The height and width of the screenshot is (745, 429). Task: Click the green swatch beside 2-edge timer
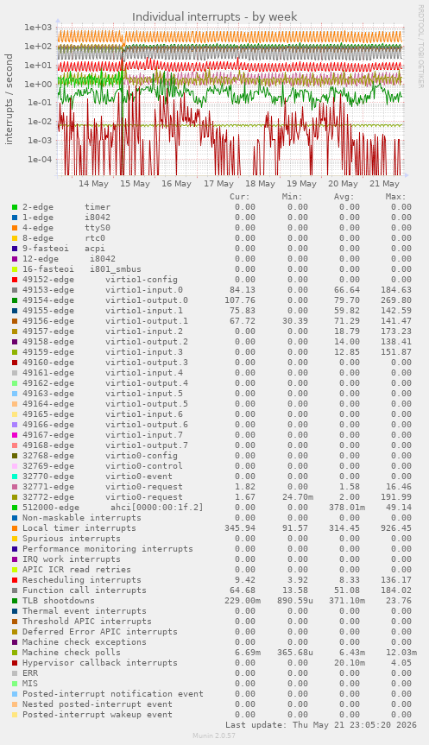15,207
